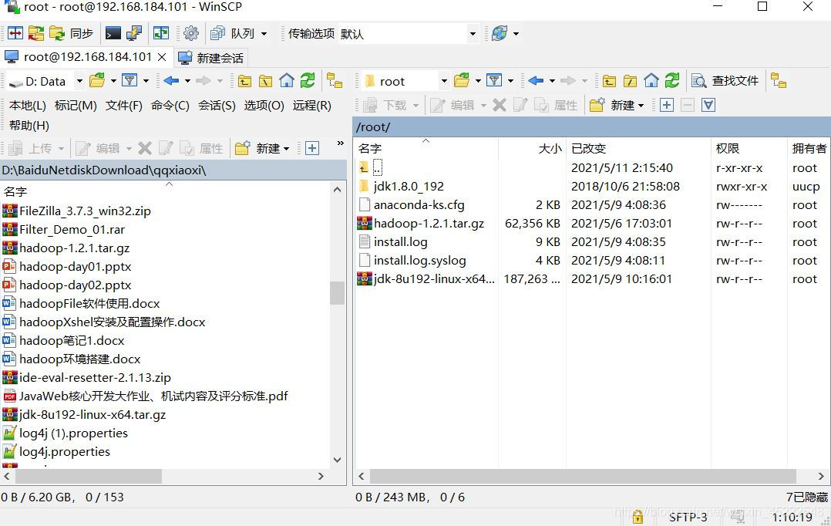Screen dimensions: 831x526
Task: Open the Local (本地) menu
Action: [28, 106]
